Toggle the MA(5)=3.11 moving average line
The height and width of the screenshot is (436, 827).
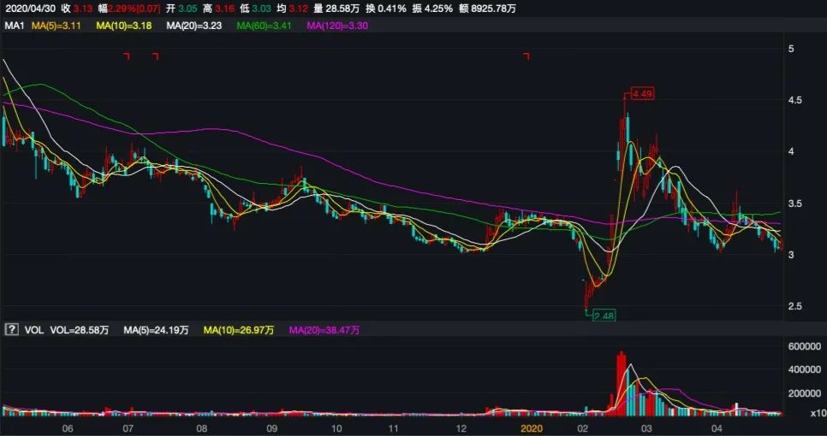pos(57,27)
